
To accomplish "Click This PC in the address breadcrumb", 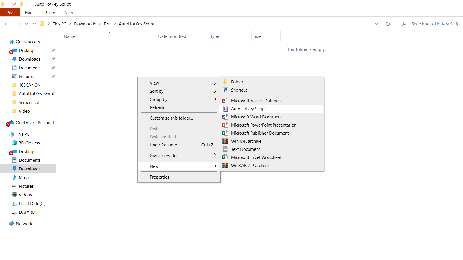I will [x=59, y=24].
